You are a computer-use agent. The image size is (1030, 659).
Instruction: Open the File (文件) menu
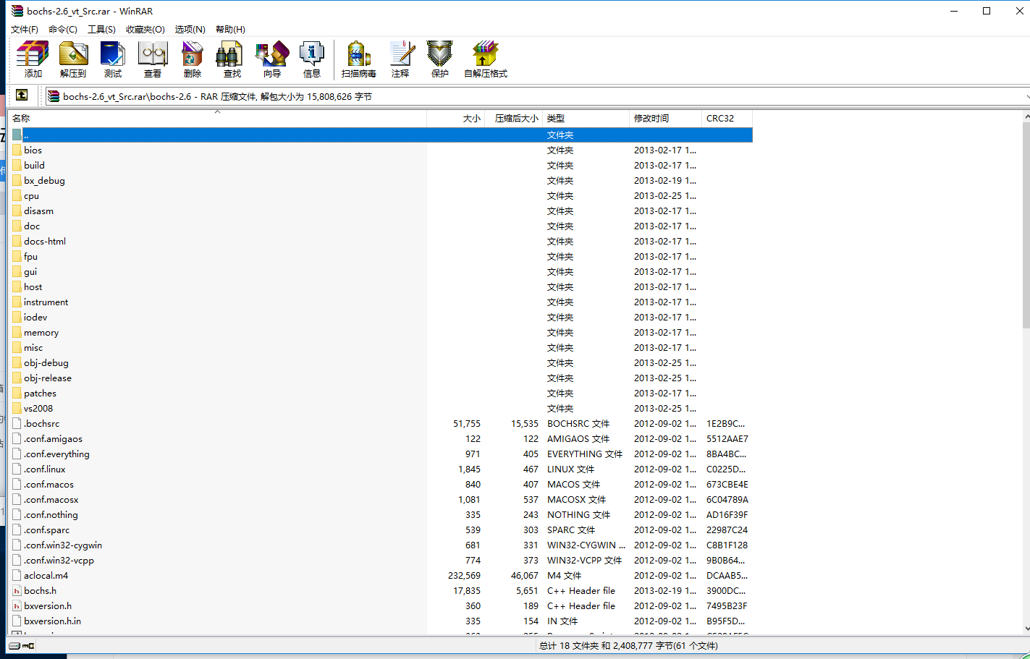coord(24,30)
